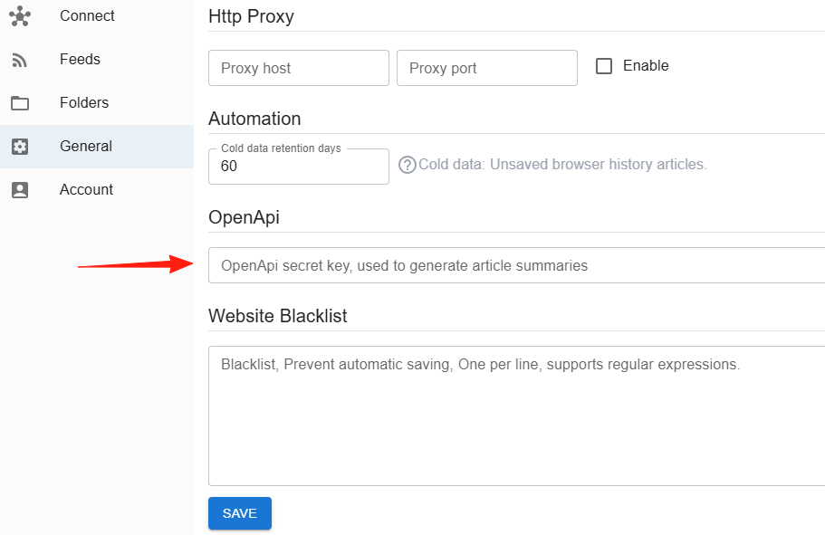Edit the Cold data retention days field
This screenshot has height=535, width=825.
299,167
